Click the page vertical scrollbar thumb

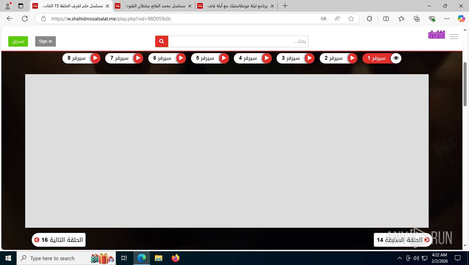pyautogui.click(x=465, y=84)
